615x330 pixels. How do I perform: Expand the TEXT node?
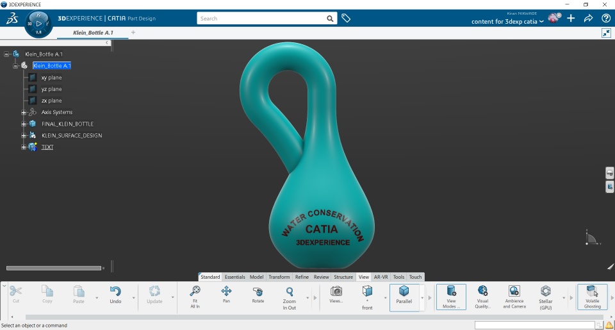click(24, 147)
